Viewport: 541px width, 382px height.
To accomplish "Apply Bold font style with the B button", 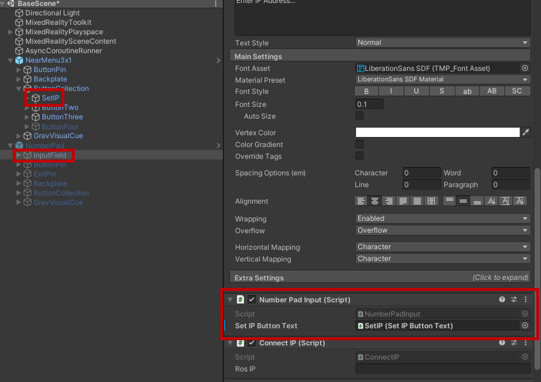I will tap(366, 91).
